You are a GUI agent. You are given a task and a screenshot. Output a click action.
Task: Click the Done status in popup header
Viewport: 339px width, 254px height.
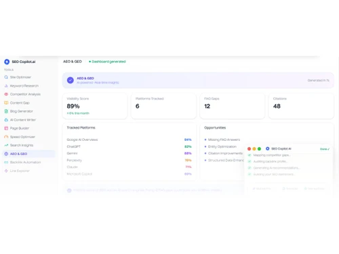point(325,149)
